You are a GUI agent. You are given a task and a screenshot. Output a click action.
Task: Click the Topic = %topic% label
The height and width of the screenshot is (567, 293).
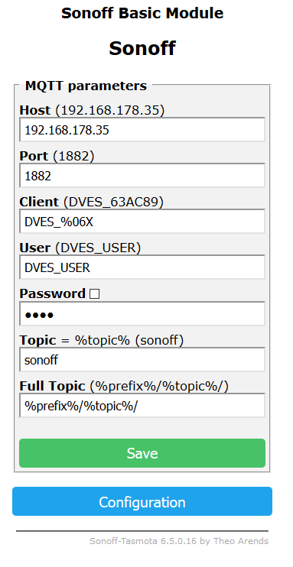(102, 340)
